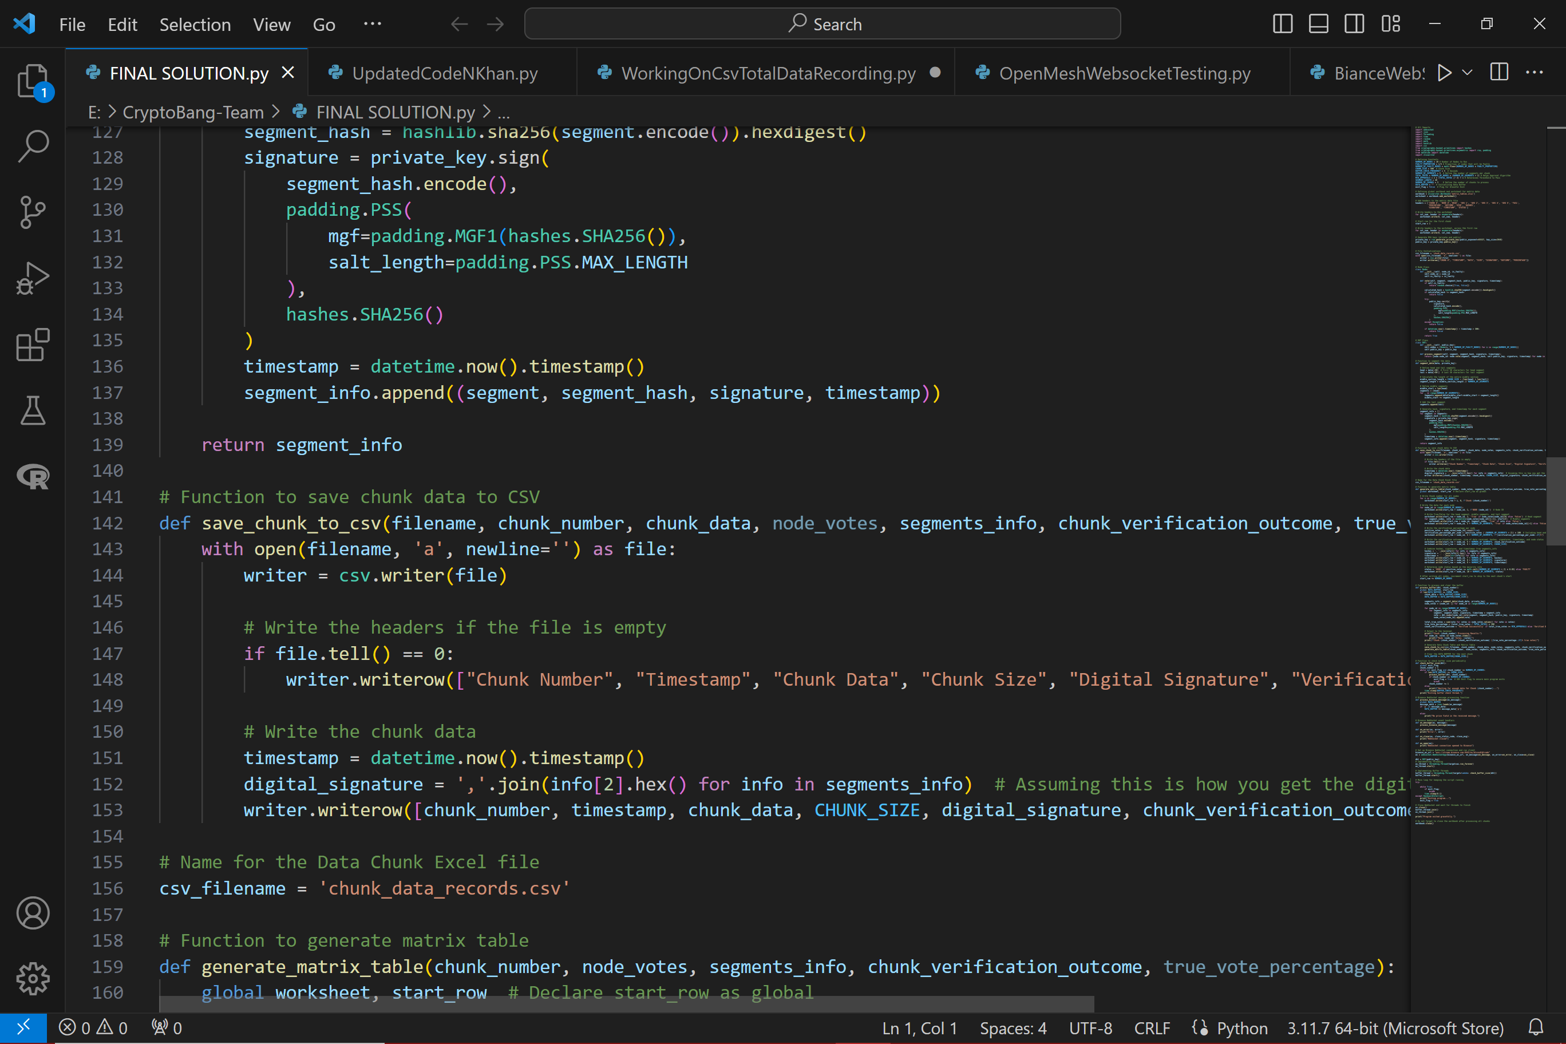Expand the Run Python File dropdown arrow

point(1467,73)
